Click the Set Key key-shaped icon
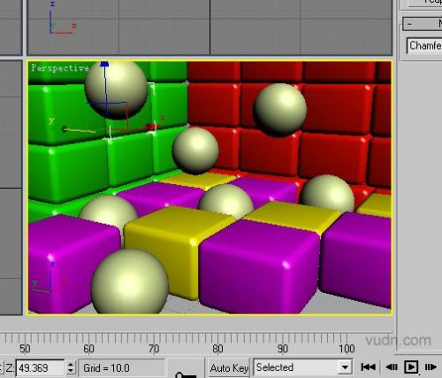442x378 pixels. coord(186,373)
